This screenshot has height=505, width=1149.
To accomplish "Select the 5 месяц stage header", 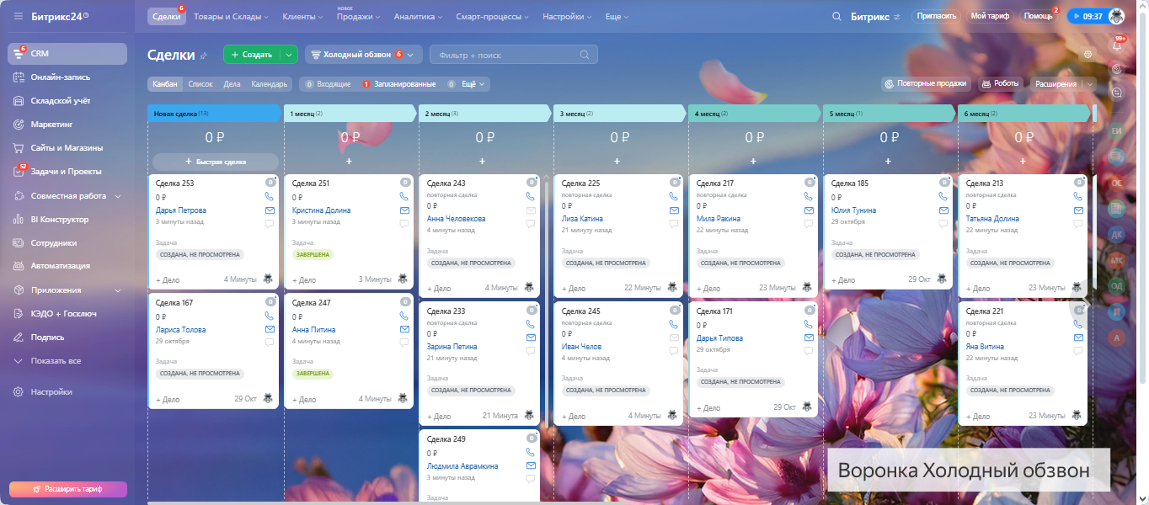I will pyautogui.click(x=889, y=113).
